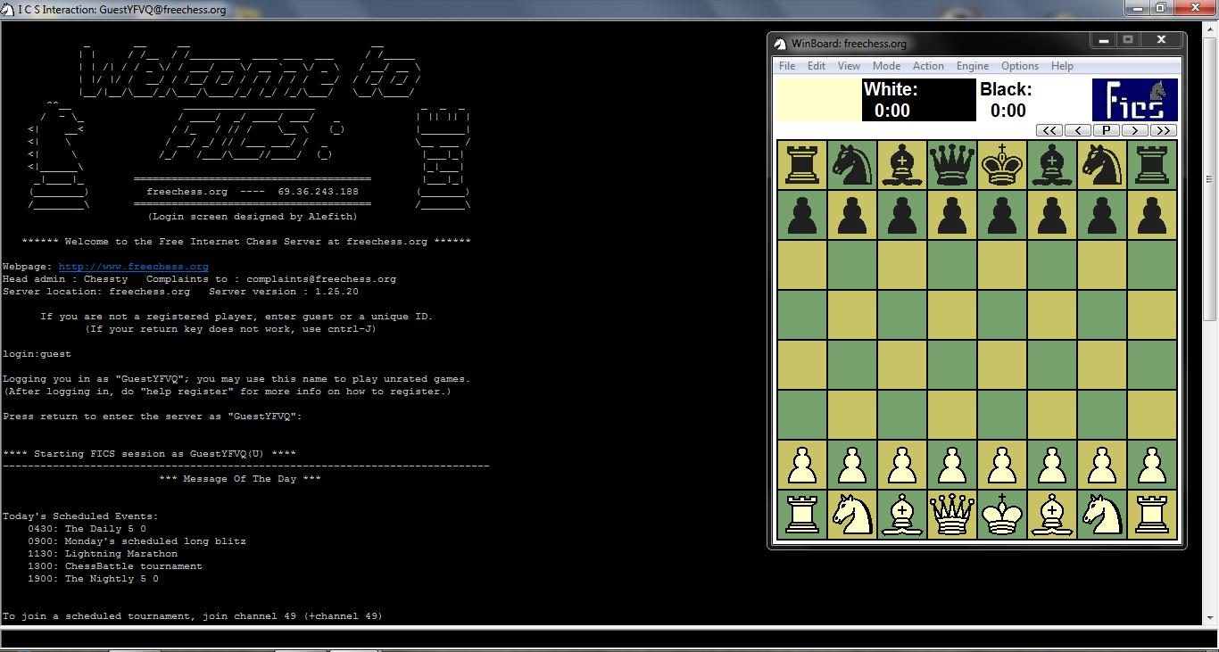
Task: Open the Engine menu in WinBoard
Action: (973, 66)
